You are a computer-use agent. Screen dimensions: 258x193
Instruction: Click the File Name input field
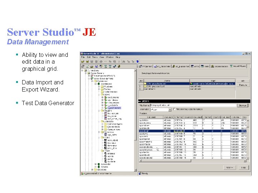[x=193, y=105]
